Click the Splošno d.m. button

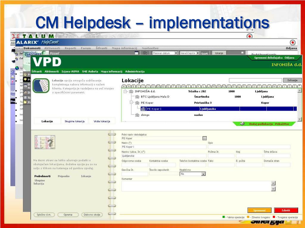click(44, 215)
